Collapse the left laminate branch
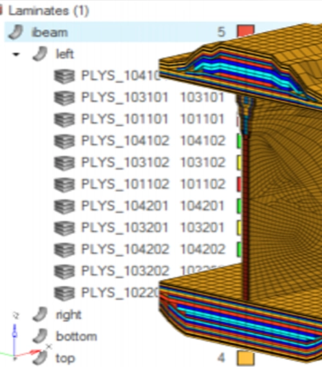The width and height of the screenshot is (322, 367). [x=16, y=54]
